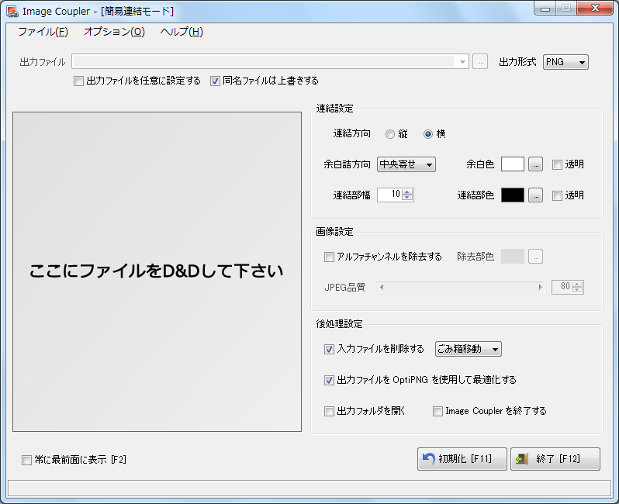Click the black 連結部色 color swatch
Viewport: 619px width, 504px height.
[x=513, y=195]
